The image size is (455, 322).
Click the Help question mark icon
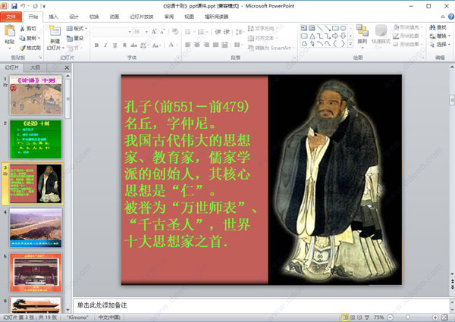tap(451, 17)
